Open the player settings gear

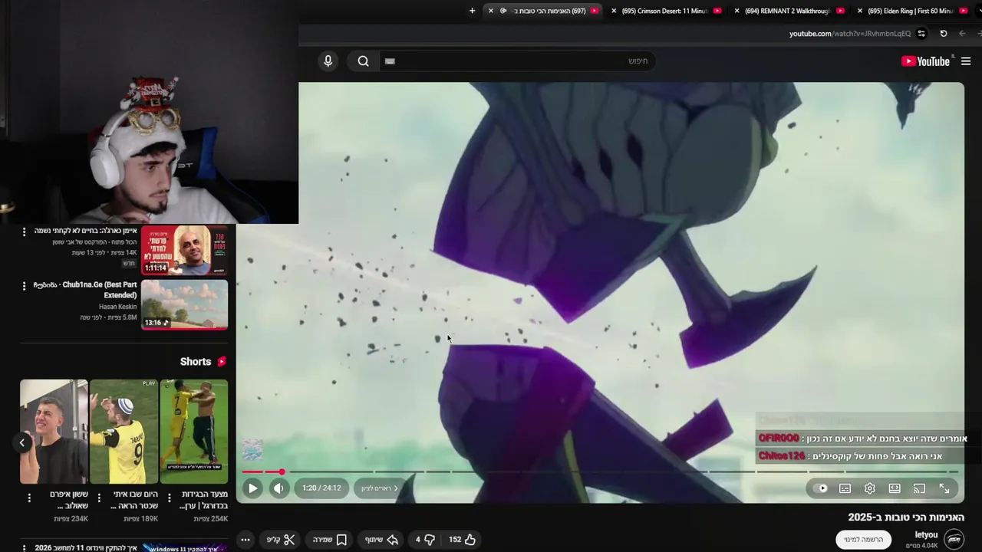pos(869,488)
